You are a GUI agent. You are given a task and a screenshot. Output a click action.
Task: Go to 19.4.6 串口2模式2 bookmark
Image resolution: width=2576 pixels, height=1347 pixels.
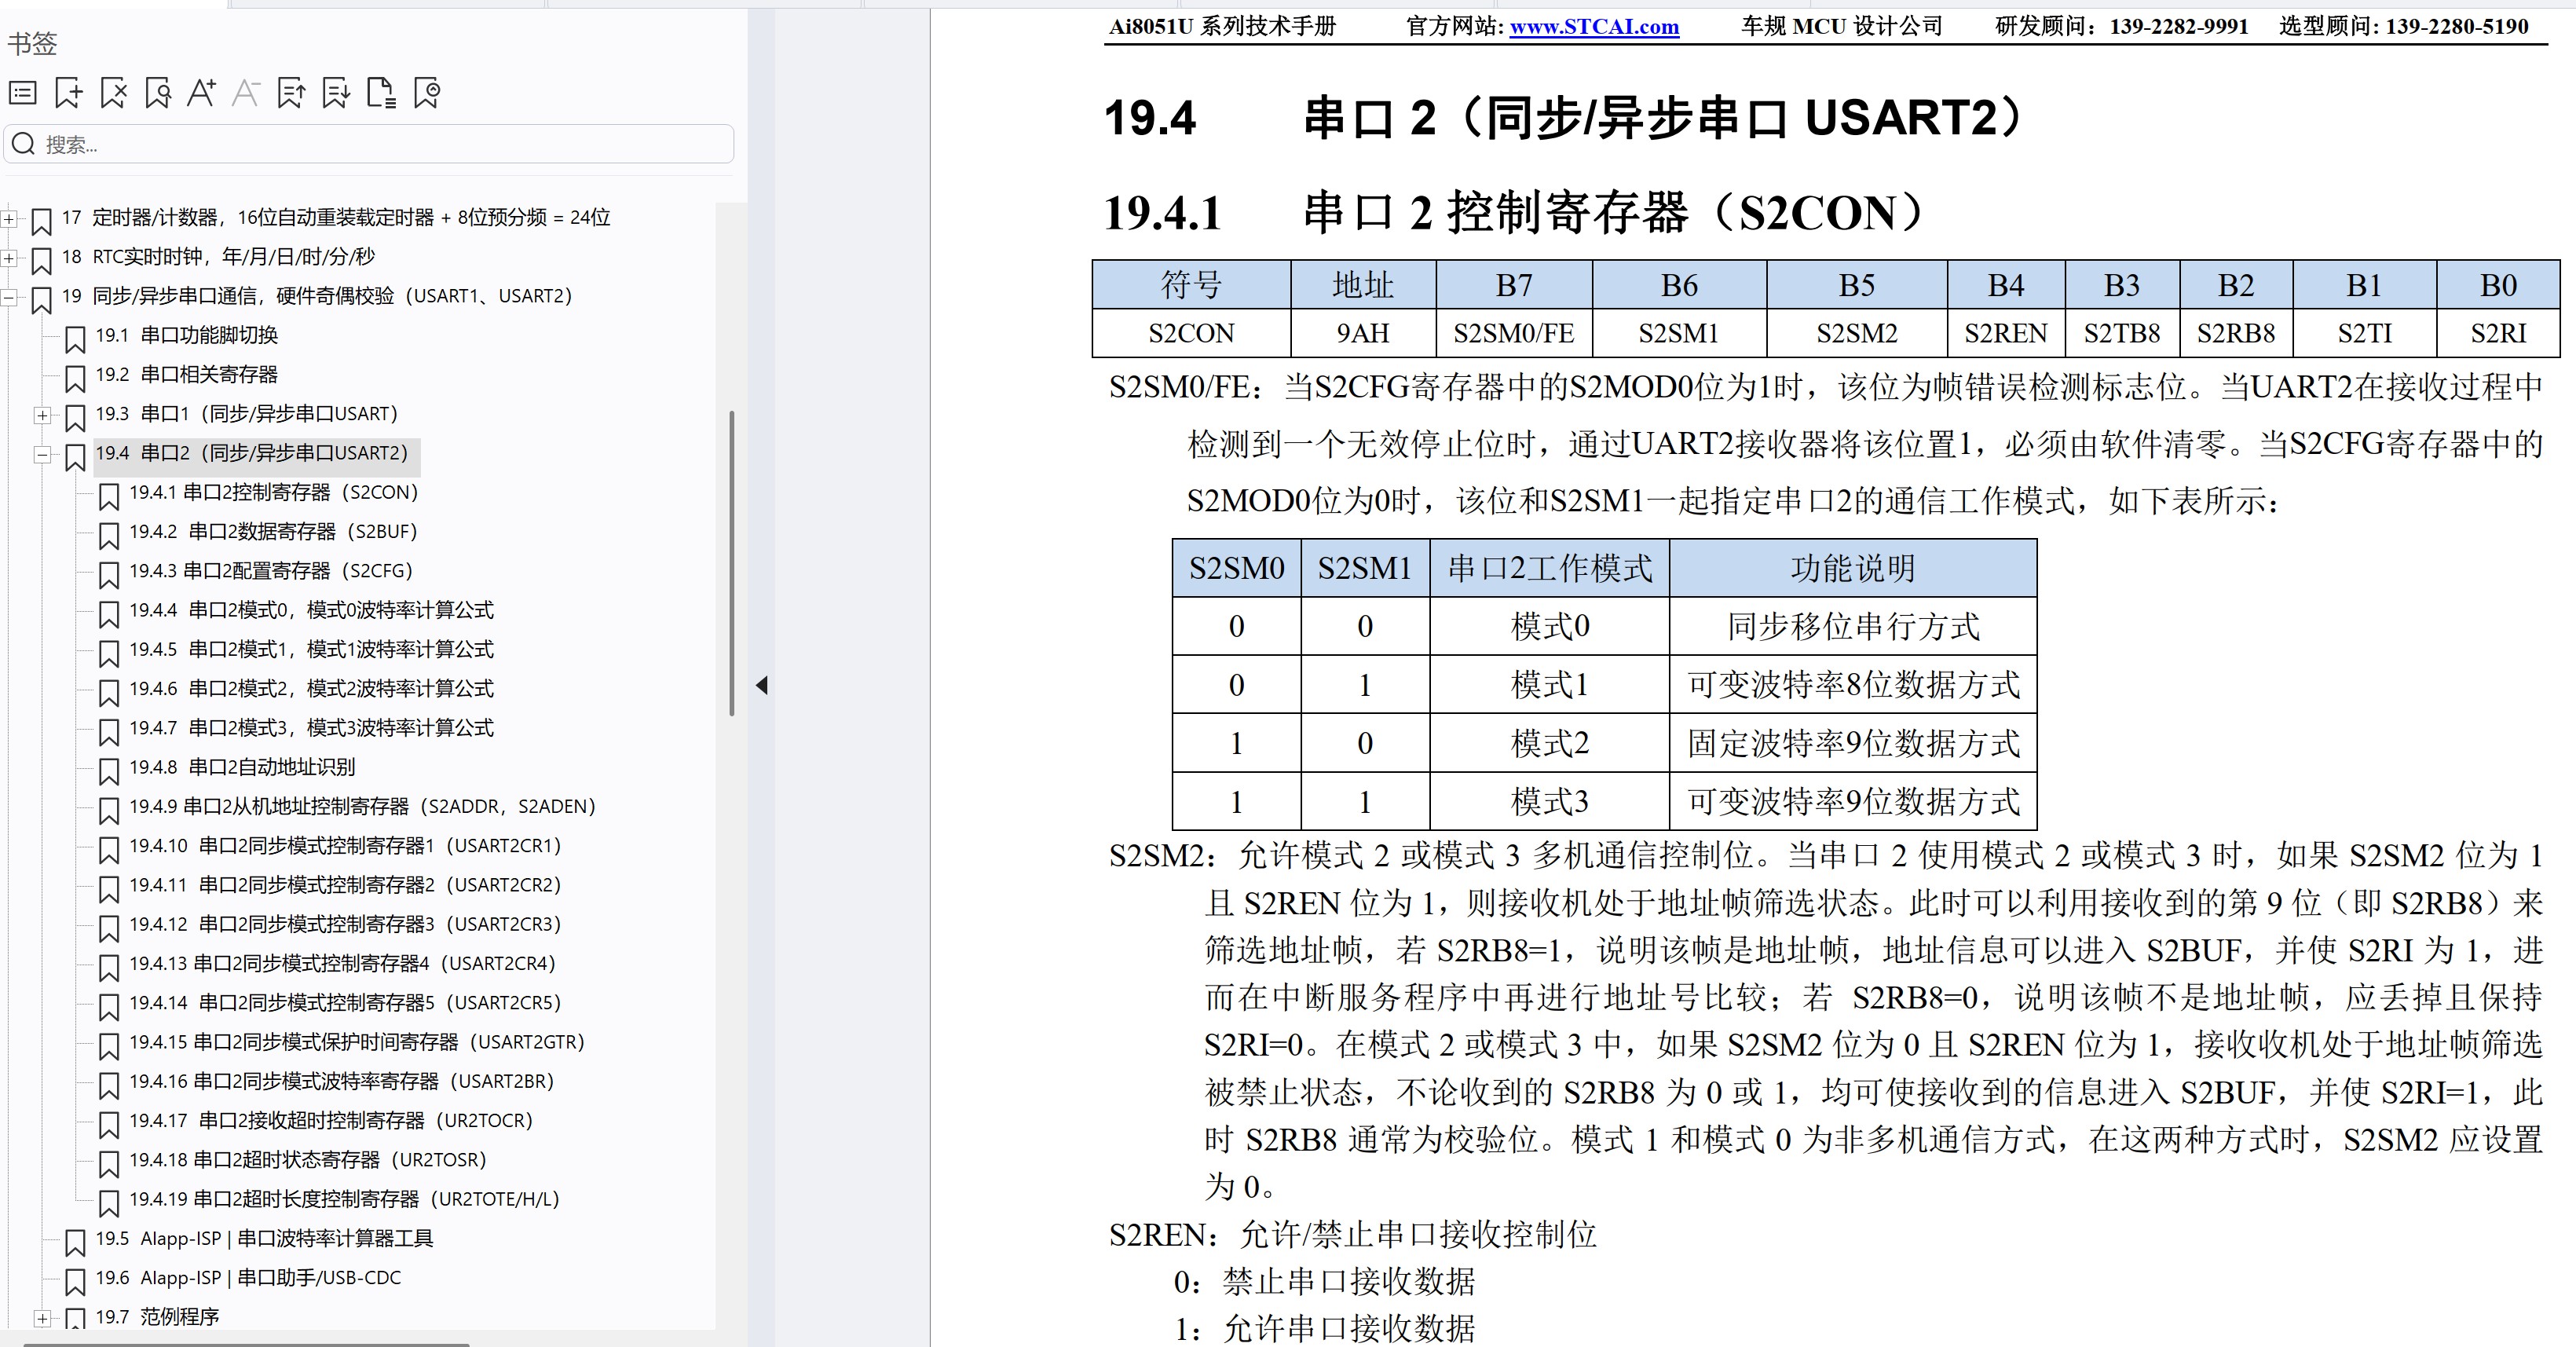[x=311, y=688]
